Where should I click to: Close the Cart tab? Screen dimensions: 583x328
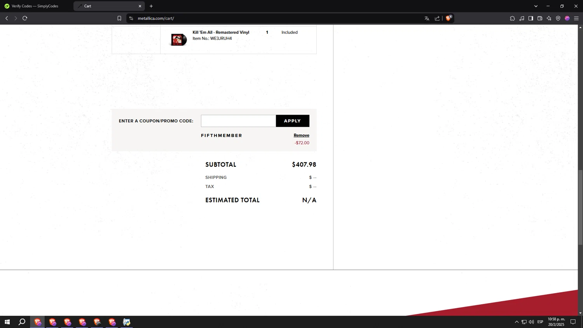click(x=140, y=6)
